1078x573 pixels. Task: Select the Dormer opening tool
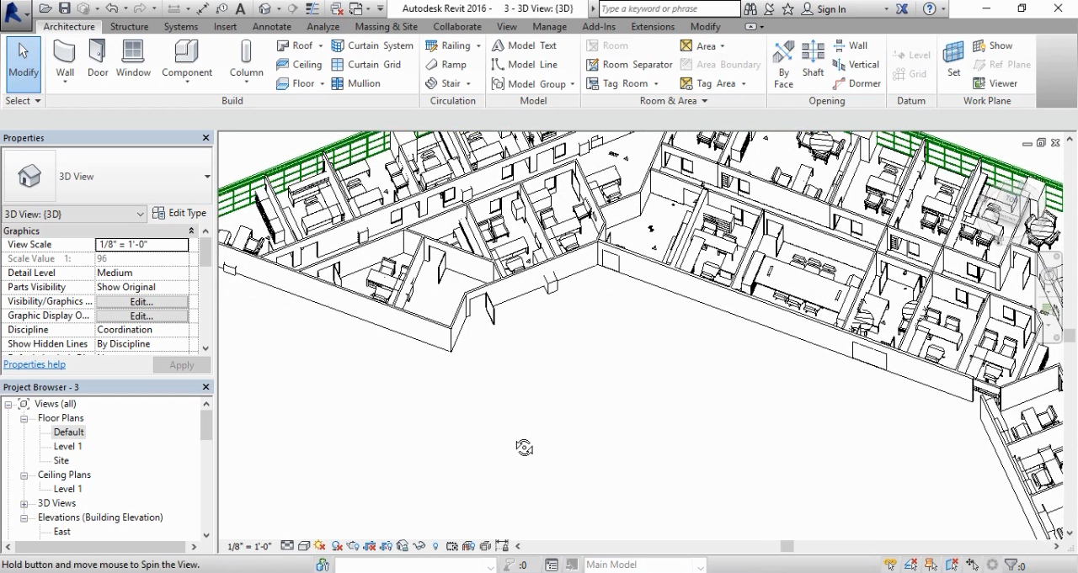click(x=857, y=83)
